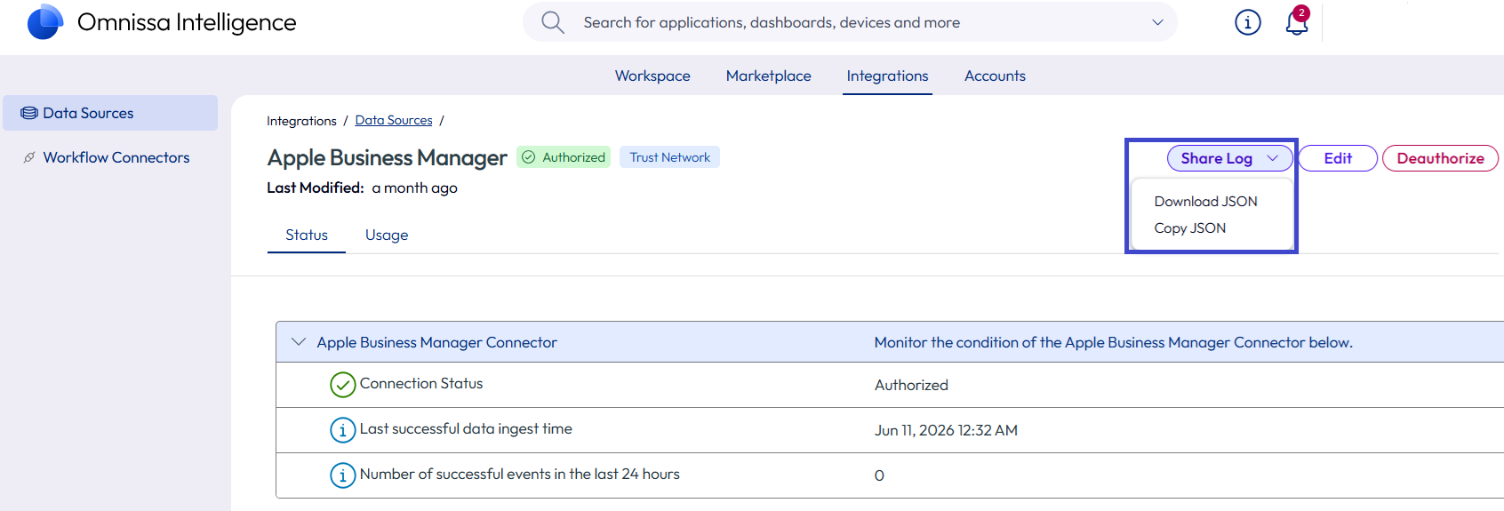
Task: Click the Edit button
Action: [x=1338, y=158]
